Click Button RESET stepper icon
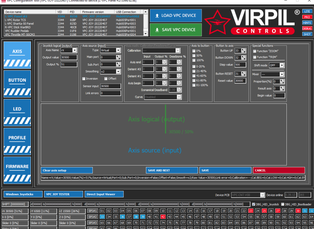314x229 pixels. point(243,74)
